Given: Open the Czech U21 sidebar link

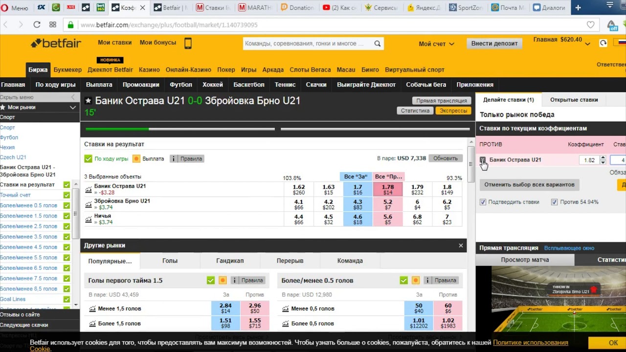Looking at the screenshot, I should pyautogui.click(x=13, y=157).
